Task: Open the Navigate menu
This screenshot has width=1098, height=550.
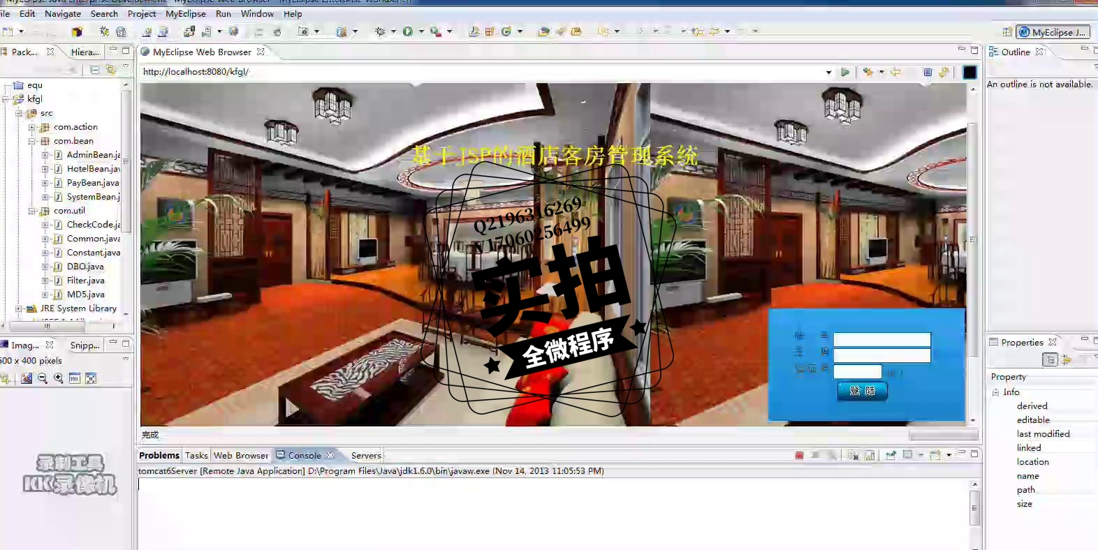Action: [63, 13]
